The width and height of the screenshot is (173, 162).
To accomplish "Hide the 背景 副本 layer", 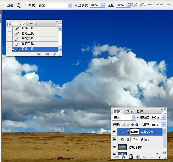I will [x=114, y=147].
